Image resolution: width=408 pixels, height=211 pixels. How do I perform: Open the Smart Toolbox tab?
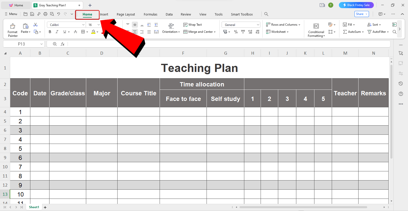(242, 14)
